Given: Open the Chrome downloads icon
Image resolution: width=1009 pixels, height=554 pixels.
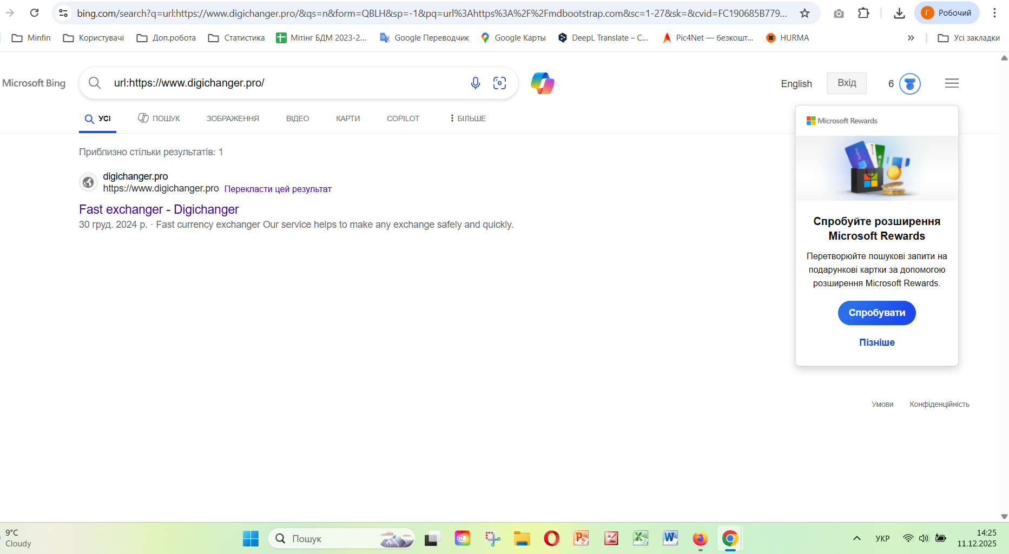Looking at the screenshot, I should 899,13.
